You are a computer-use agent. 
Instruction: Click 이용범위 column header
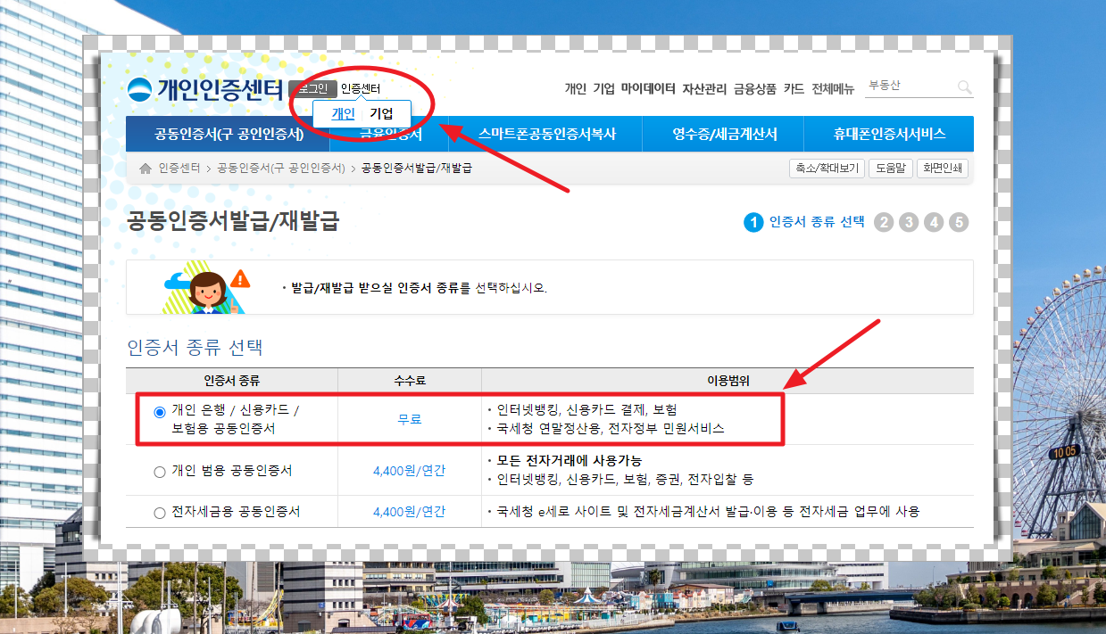(x=728, y=381)
